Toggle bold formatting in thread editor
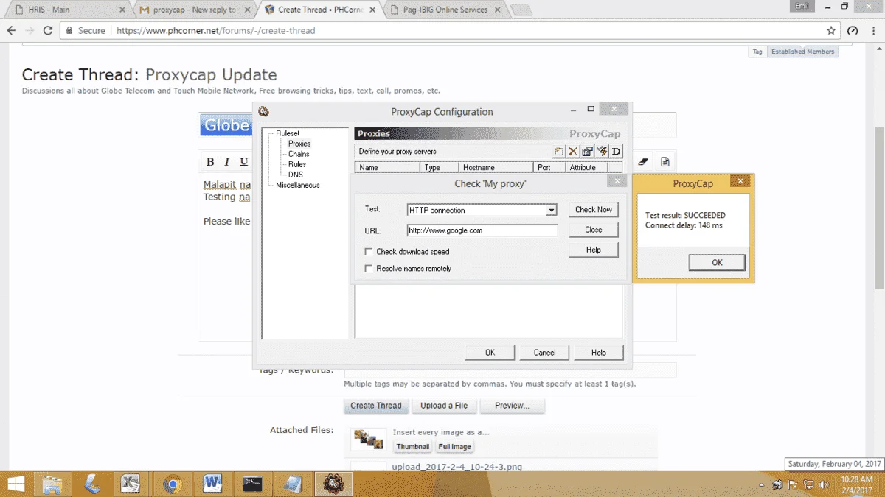This screenshot has width=885, height=497. tap(210, 162)
